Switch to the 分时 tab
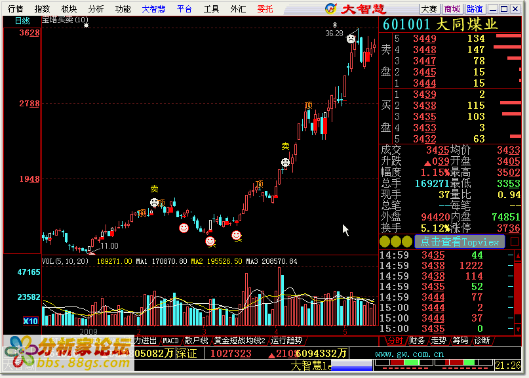 click(x=395, y=341)
